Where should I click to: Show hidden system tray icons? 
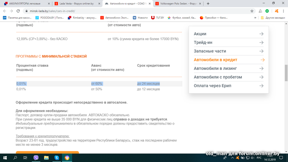pos(232,158)
